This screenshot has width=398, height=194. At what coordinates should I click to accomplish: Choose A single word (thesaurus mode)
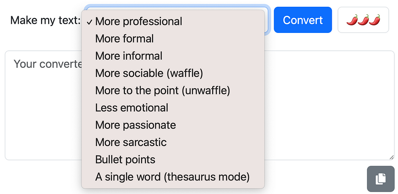(172, 177)
